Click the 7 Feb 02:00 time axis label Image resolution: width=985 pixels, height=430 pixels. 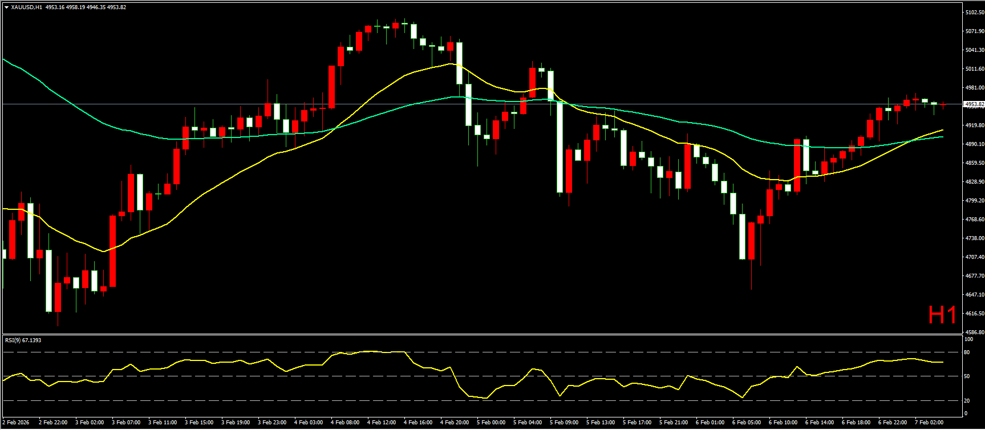tap(929, 423)
